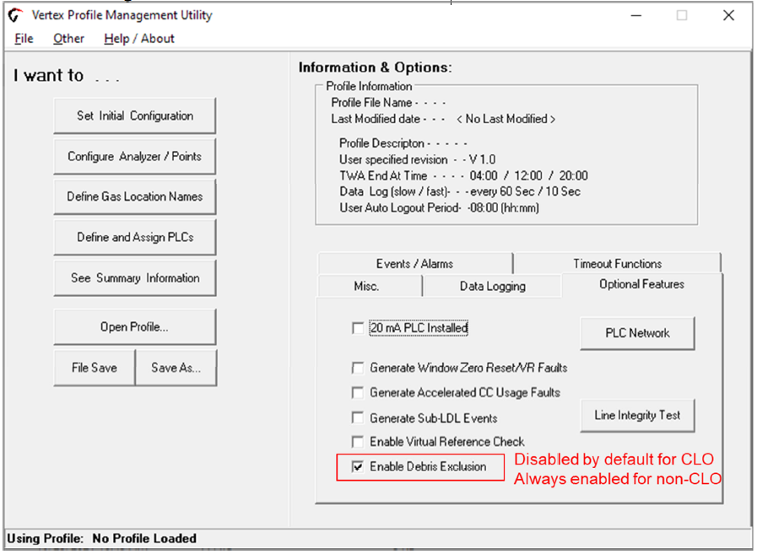Image resolution: width=757 pixels, height=554 pixels.
Task: Enable the 20 mA PLC Installed checkbox
Action: (x=358, y=328)
